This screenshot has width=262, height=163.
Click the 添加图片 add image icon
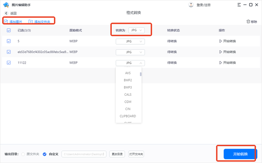click(6, 22)
